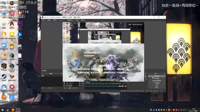Open the scene transition settings gear
This screenshot has width=200, height=112.
(146, 76)
